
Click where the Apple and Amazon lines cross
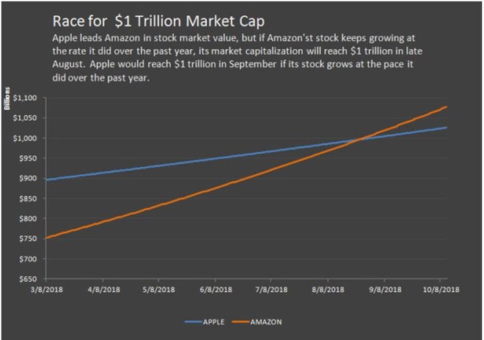click(359, 140)
